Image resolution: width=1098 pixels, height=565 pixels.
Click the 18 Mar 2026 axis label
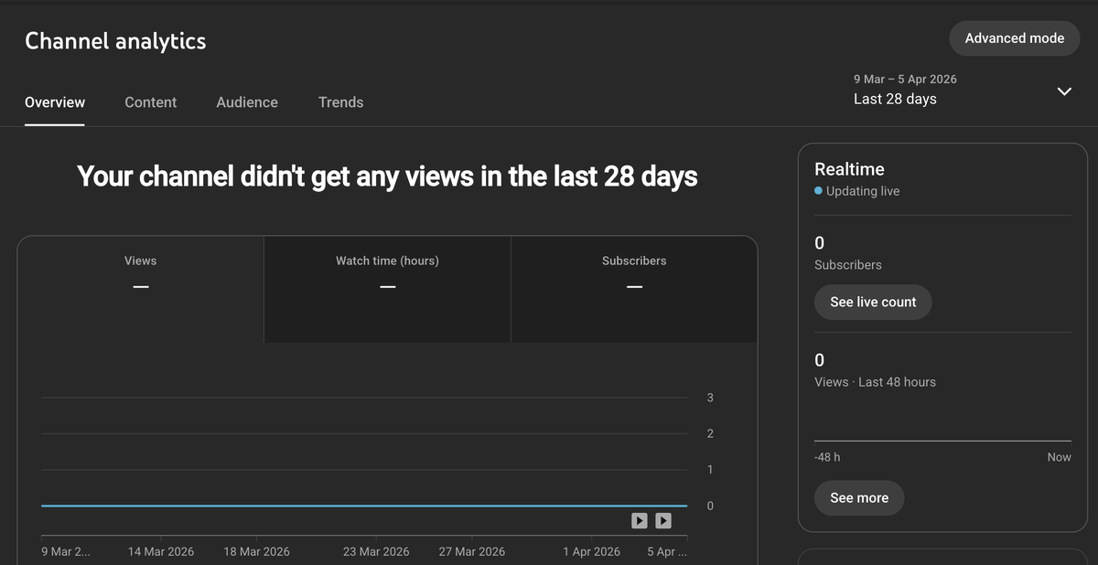(256, 551)
